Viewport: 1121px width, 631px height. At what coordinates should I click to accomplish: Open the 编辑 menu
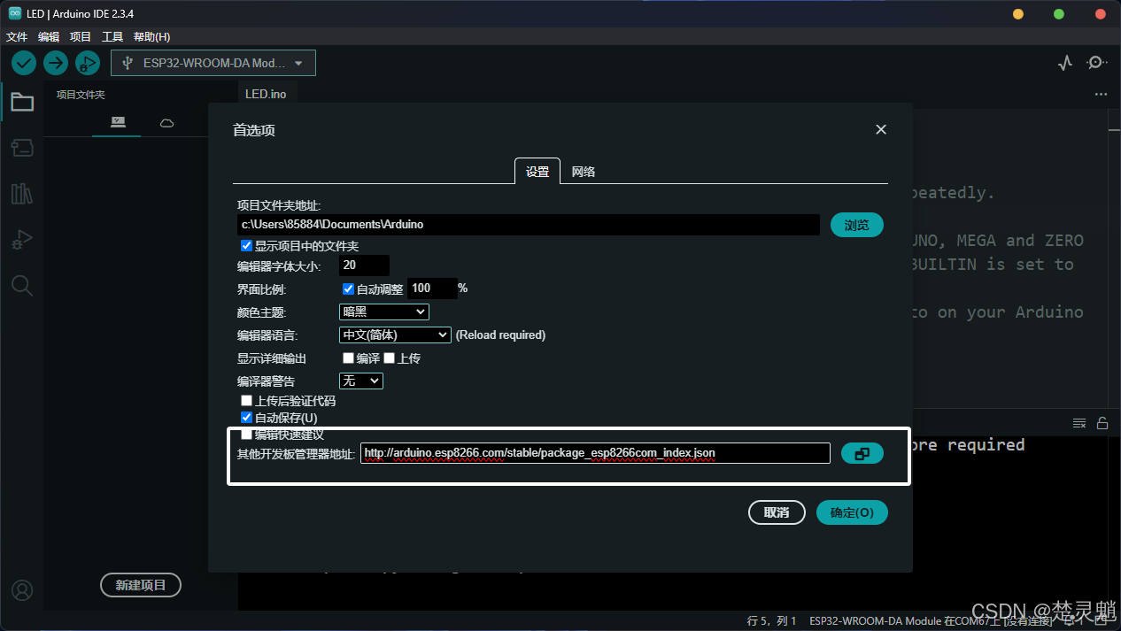click(49, 36)
